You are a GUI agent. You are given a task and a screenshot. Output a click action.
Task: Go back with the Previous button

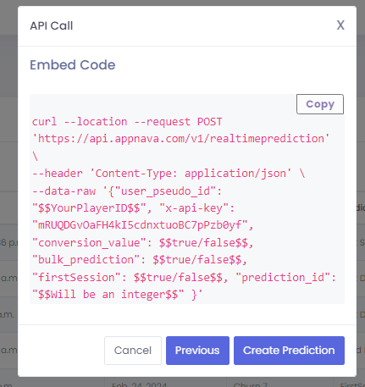tap(197, 351)
